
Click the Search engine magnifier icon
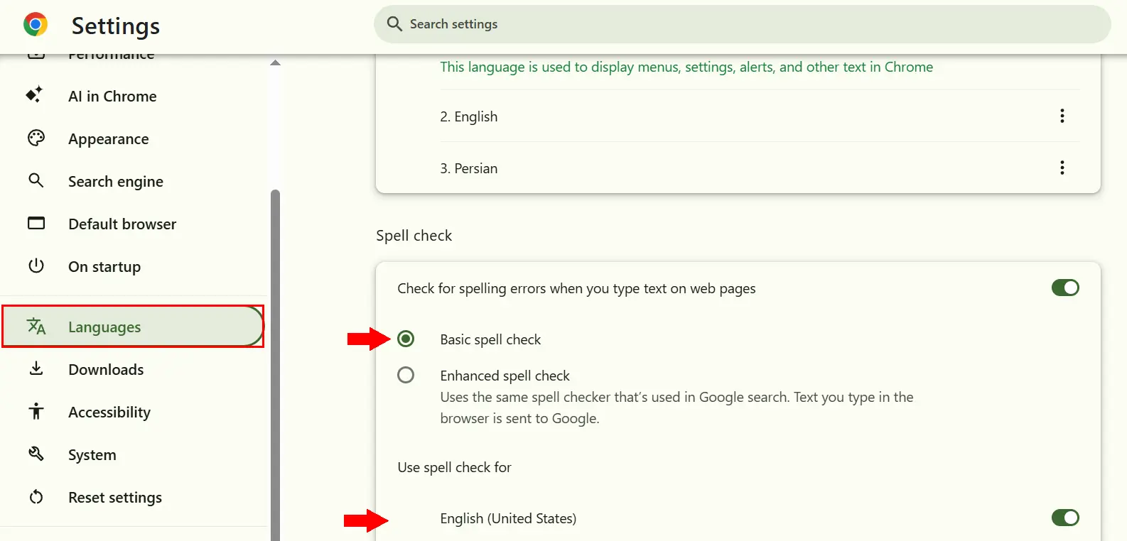36,180
